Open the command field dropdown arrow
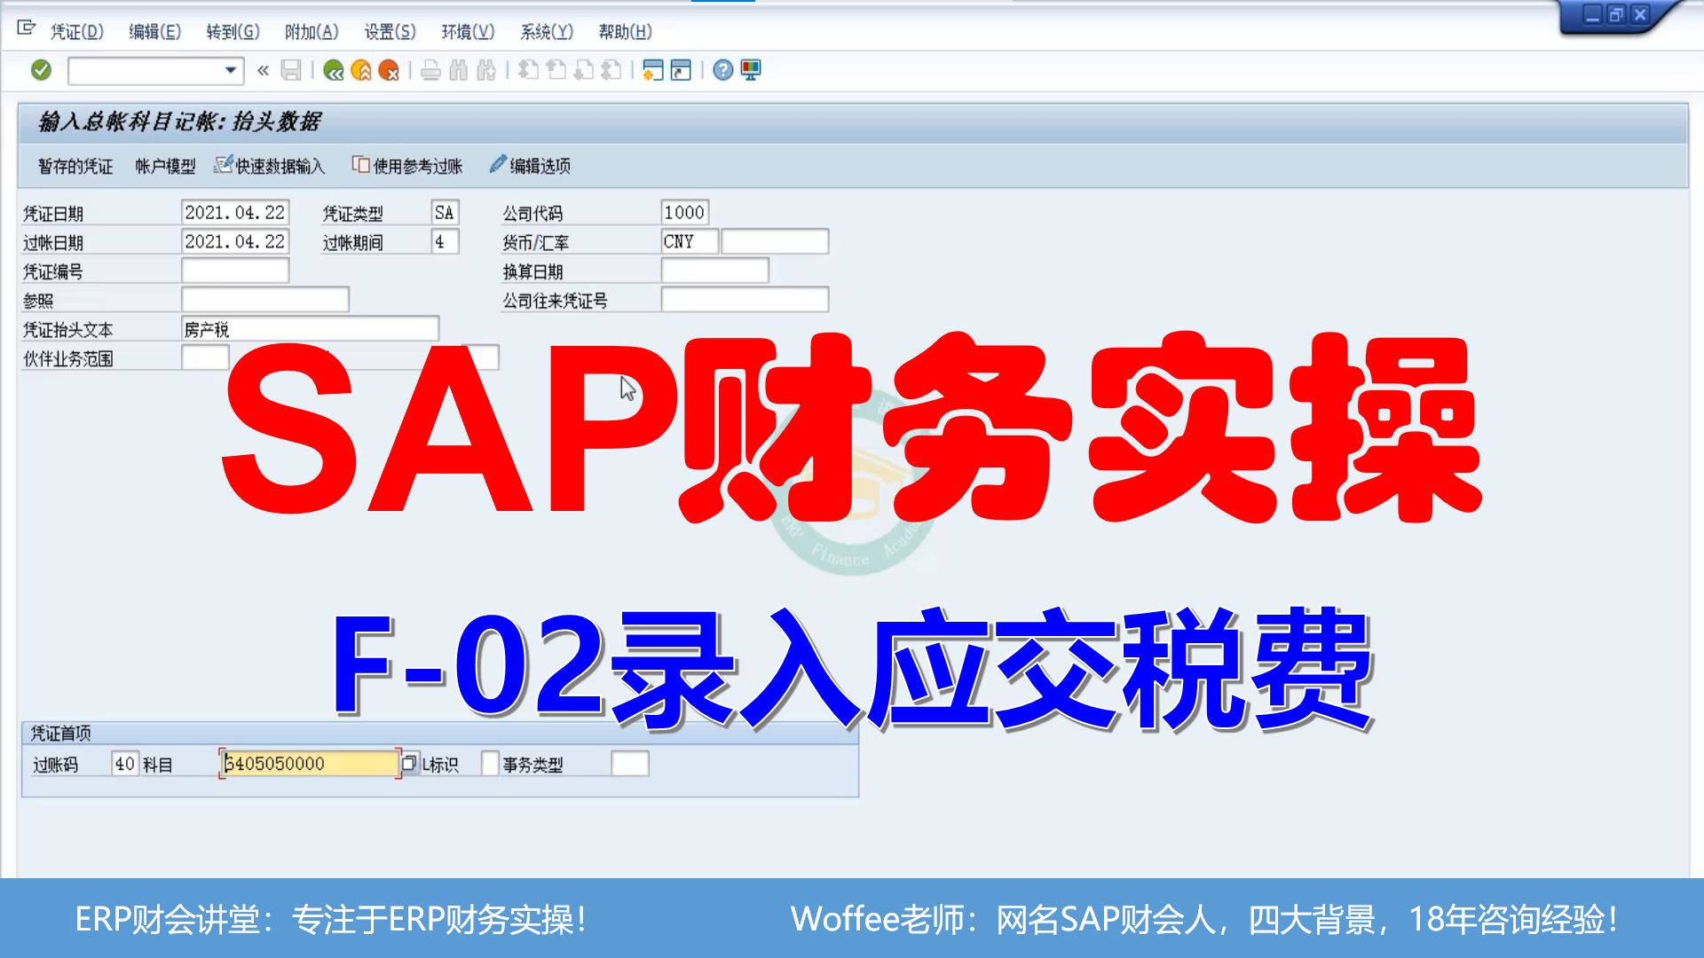Viewport: 1704px width, 958px height. point(230,70)
